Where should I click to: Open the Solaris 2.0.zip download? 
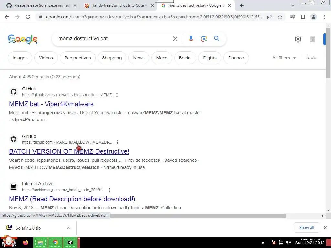click(x=28, y=228)
